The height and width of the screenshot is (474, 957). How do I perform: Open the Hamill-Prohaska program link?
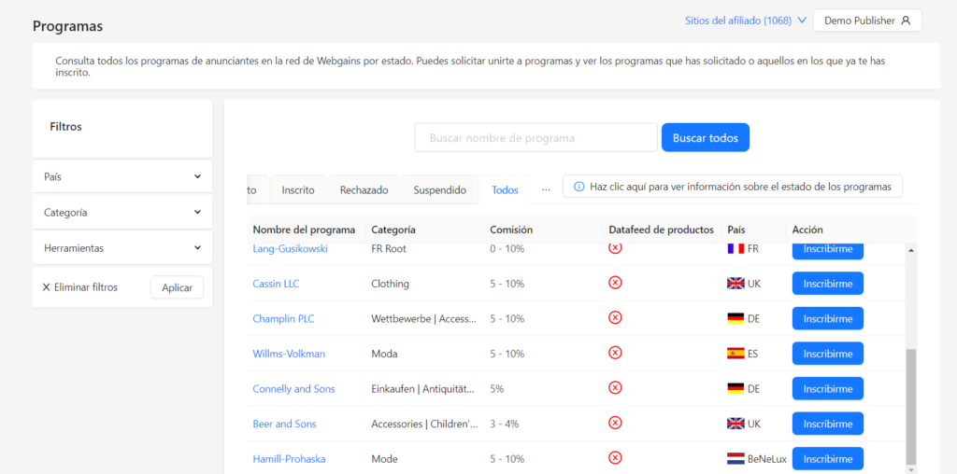pyautogui.click(x=290, y=459)
